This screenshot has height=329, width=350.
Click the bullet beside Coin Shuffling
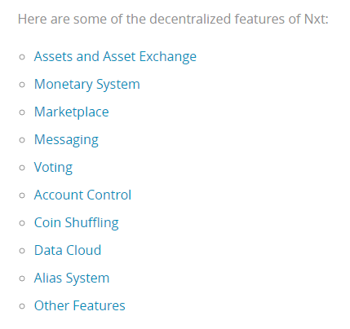[22, 223]
